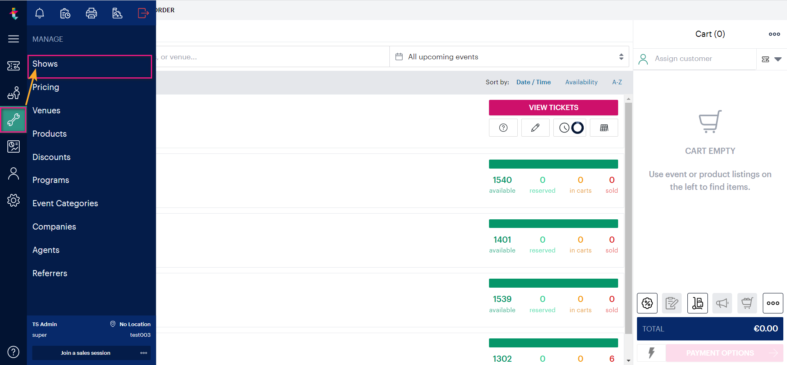Select Shows from the Manage menu
The height and width of the screenshot is (365, 787).
tap(45, 64)
